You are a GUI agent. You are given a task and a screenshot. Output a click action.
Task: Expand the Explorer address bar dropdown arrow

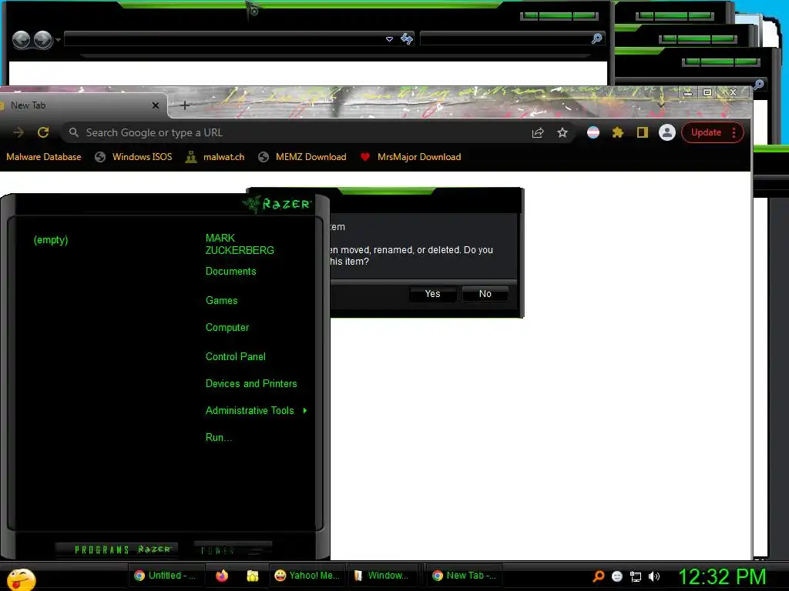pyautogui.click(x=389, y=38)
